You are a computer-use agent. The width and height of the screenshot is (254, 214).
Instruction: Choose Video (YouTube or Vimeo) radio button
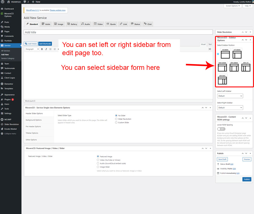(x=98, y=160)
